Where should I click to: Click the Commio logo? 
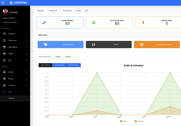click(x=18, y=3)
